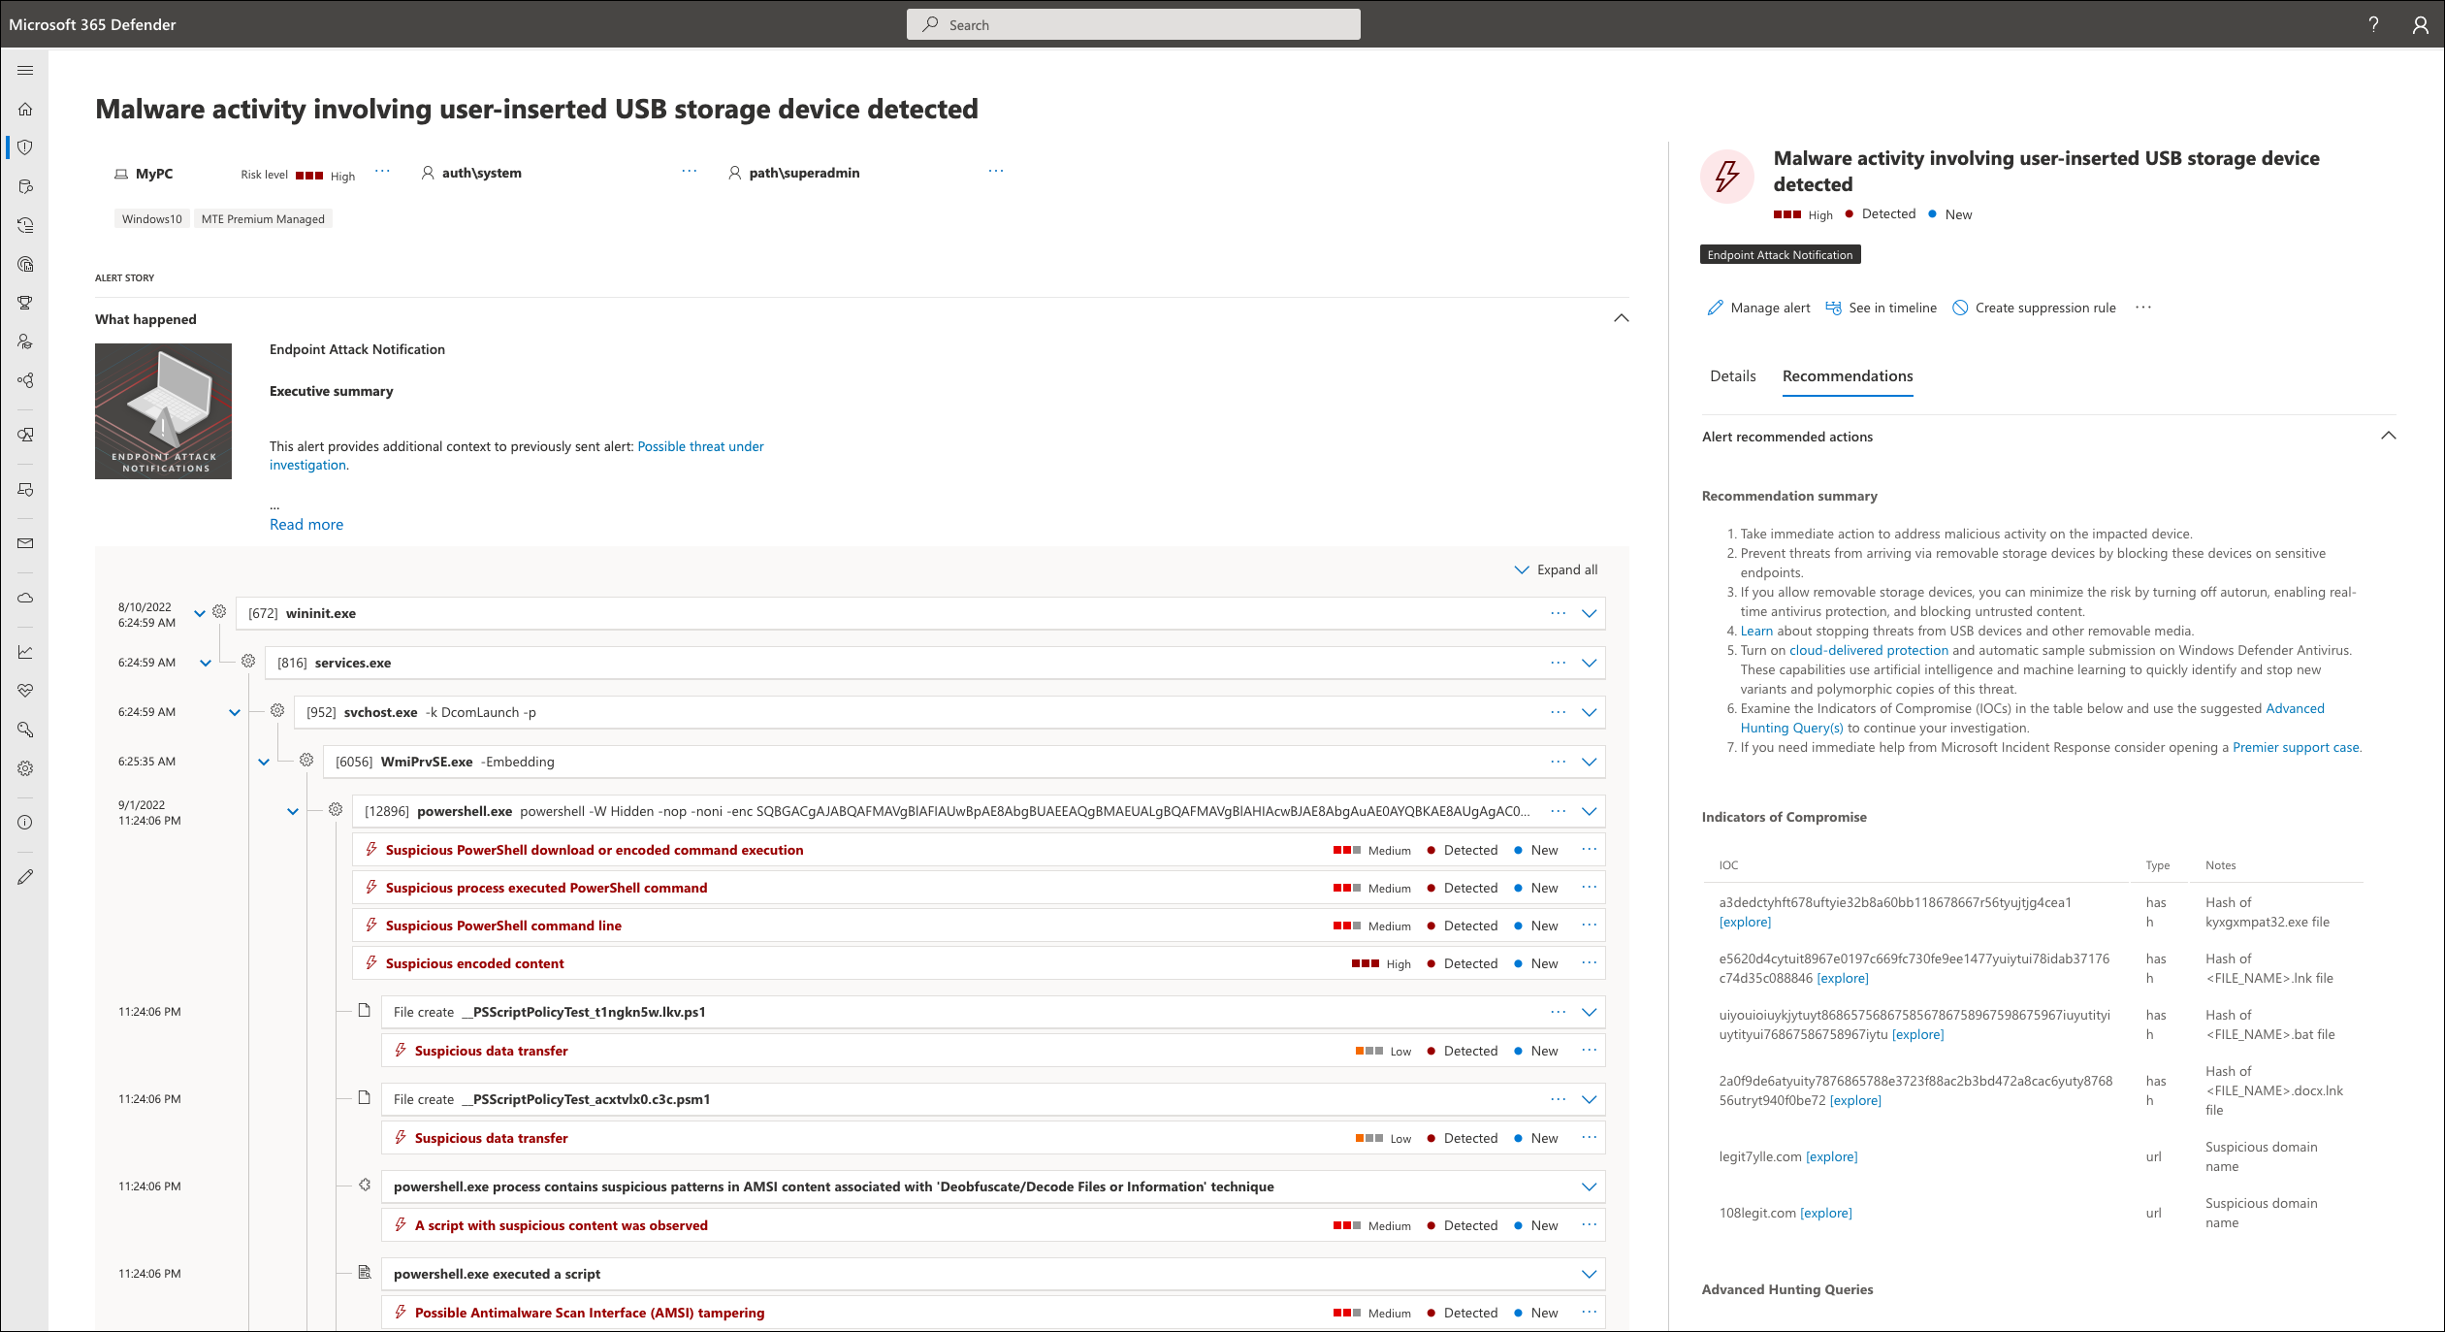Toggle the svchost.exe DcomLaunch row visibility
This screenshot has height=1332, width=2445.
coord(1589,712)
